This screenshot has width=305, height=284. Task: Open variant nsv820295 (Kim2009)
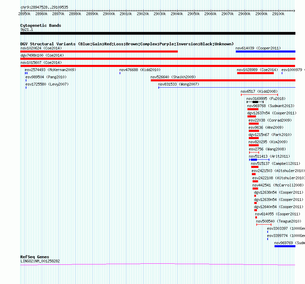268,142
